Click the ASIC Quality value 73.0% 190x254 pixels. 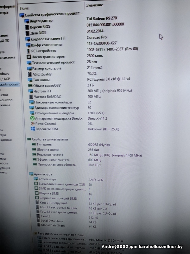click(x=92, y=73)
